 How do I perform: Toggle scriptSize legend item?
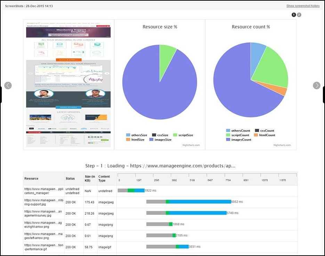[x=183, y=135]
